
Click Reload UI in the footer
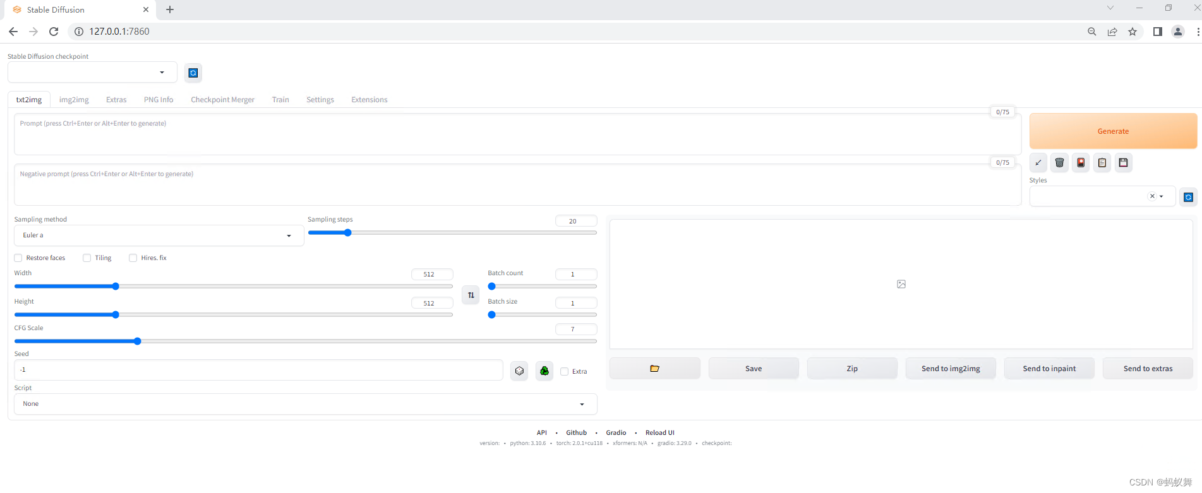coord(660,433)
